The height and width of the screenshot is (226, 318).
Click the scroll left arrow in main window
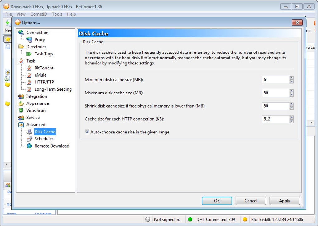pyautogui.click(x=6, y=164)
